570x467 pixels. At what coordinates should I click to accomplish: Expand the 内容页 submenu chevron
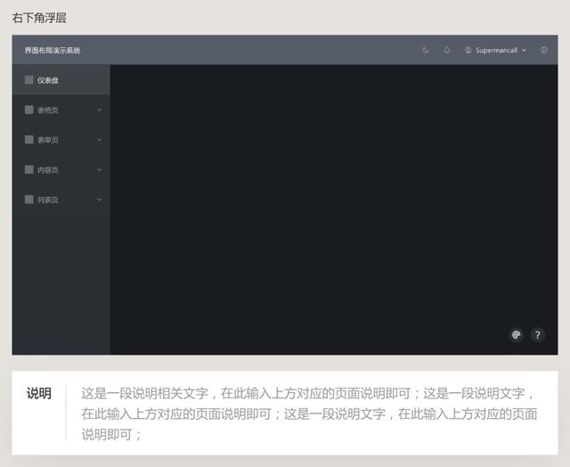(99, 169)
